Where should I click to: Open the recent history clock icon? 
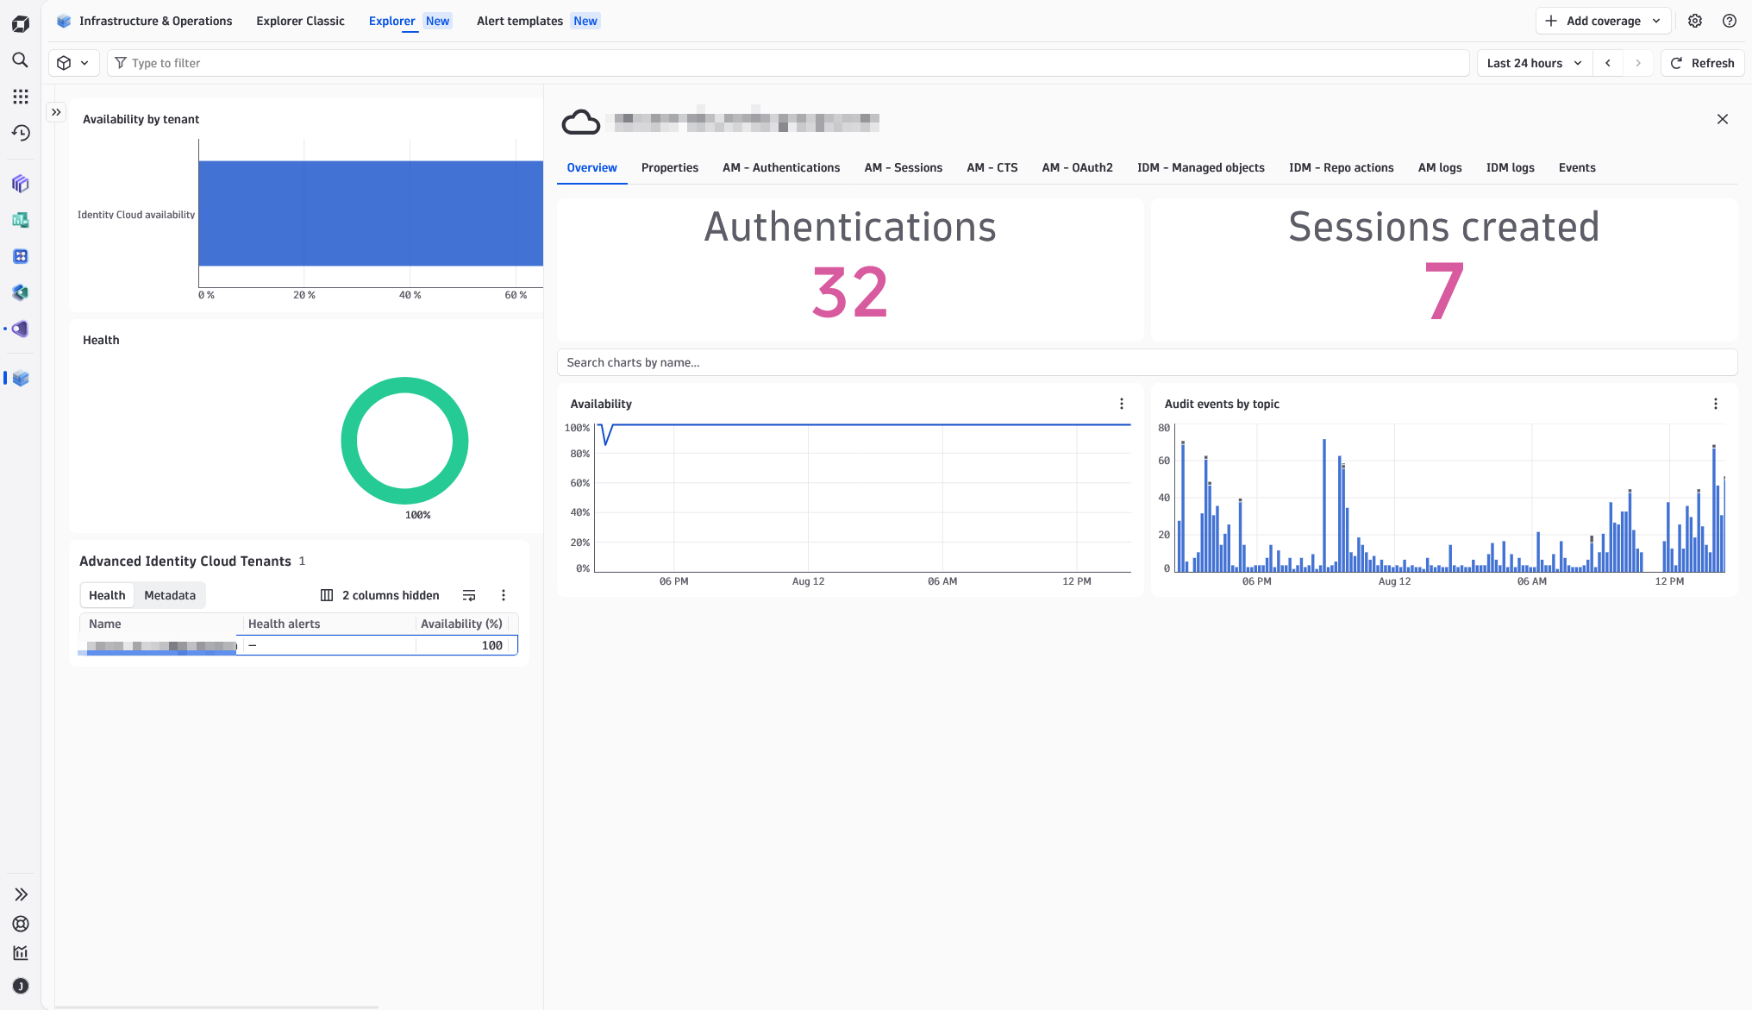tap(20, 133)
